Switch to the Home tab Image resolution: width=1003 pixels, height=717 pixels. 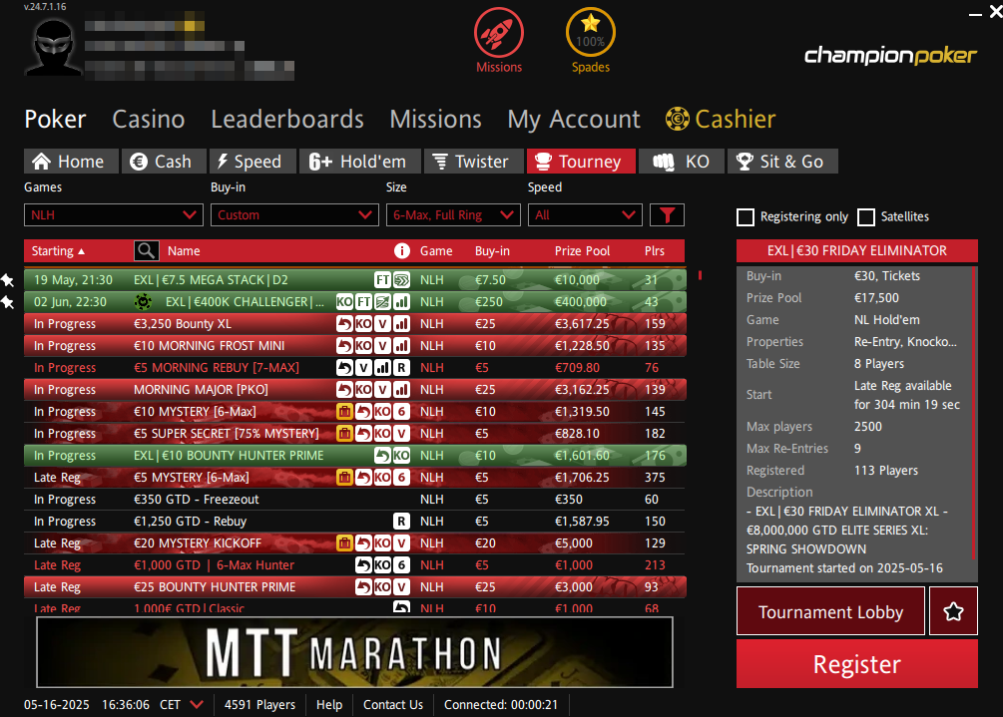[71, 161]
